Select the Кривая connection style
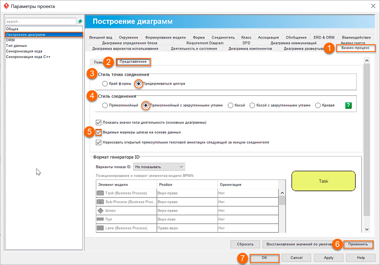This screenshot has width=380, height=265. pyautogui.click(x=318, y=105)
